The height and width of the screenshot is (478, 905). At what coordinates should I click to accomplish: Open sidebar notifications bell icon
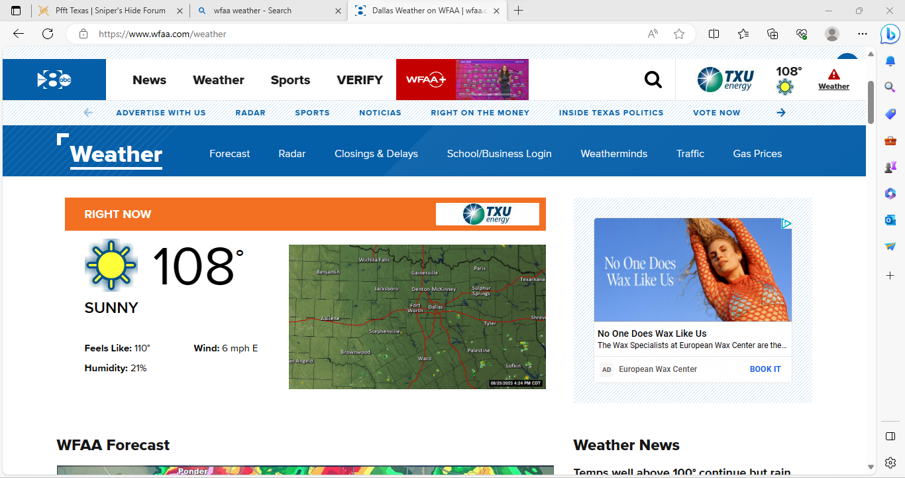pos(890,61)
